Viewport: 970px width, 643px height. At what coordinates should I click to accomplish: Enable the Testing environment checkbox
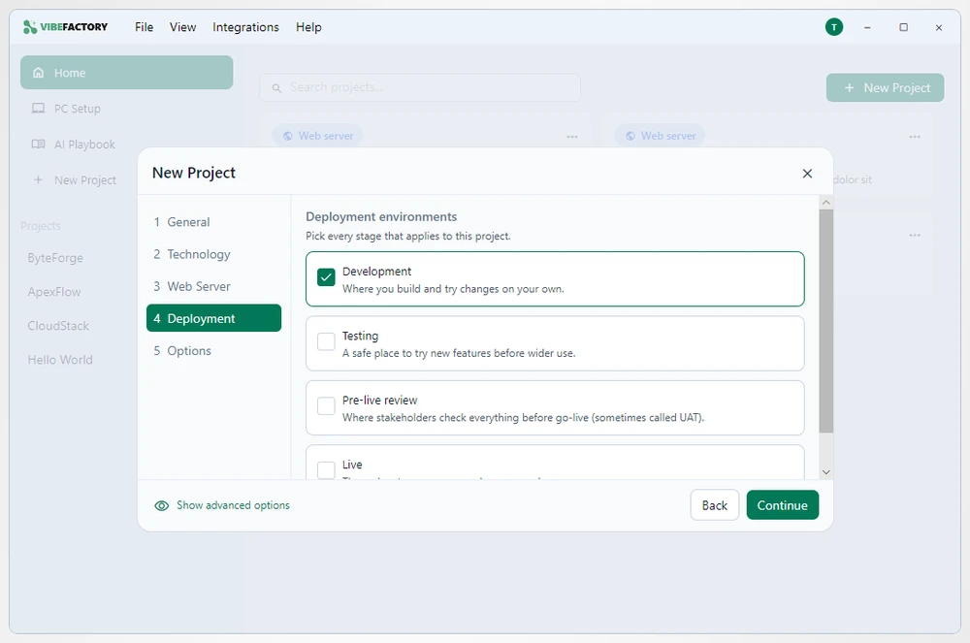point(326,341)
